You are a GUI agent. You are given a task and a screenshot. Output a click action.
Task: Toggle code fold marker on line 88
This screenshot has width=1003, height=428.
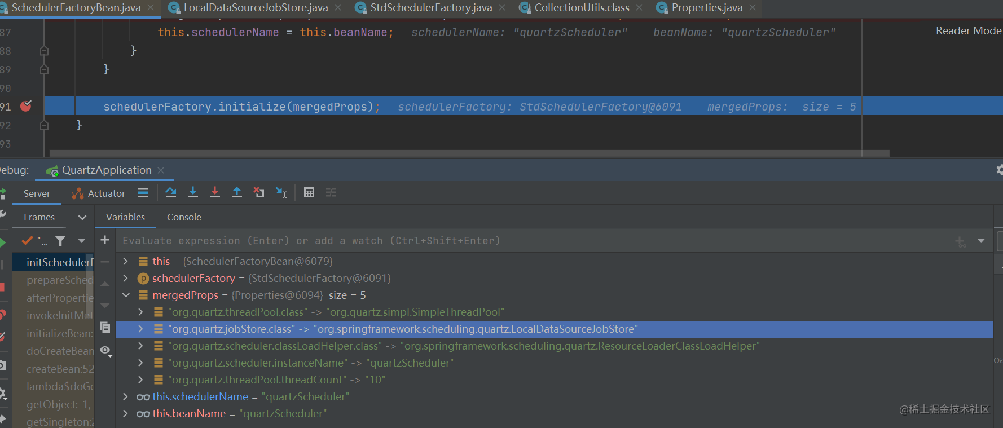(x=44, y=51)
